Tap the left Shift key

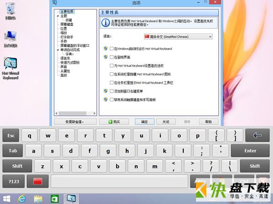(x=17, y=166)
